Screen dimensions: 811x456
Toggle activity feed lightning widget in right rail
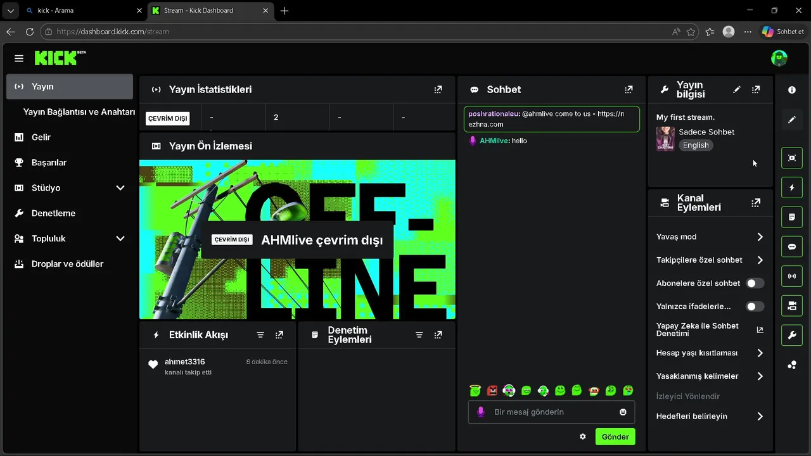[x=792, y=187]
